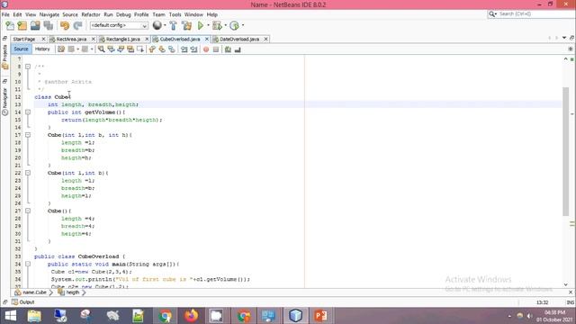Switch to Rectangle1.java tab

point(123,39)
